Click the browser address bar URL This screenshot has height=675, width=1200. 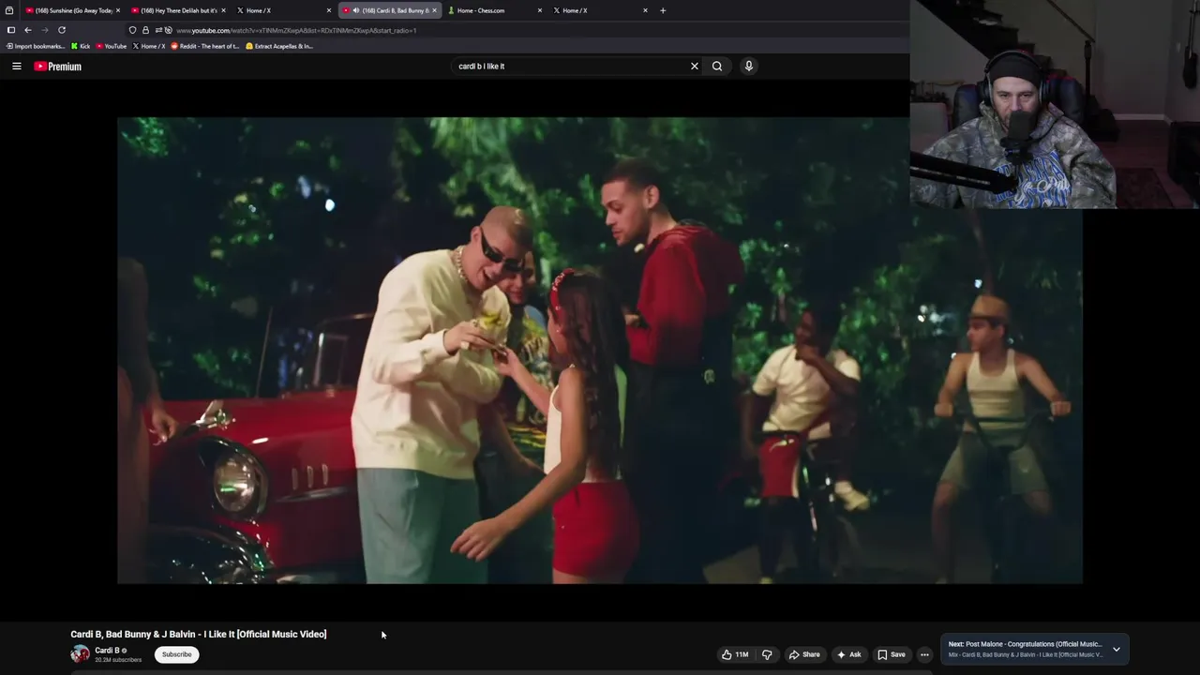[x=296, y=30]
